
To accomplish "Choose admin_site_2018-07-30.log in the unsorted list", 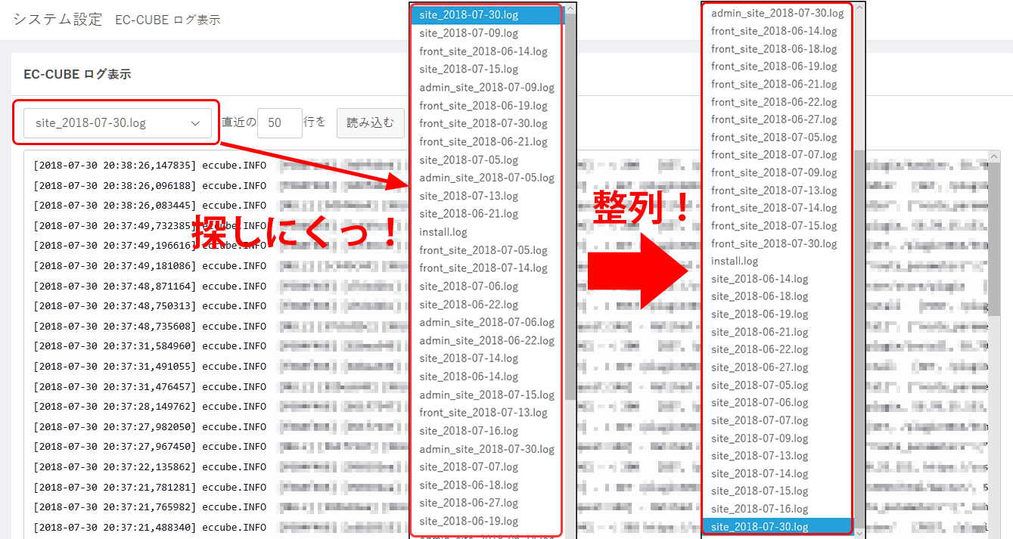I will [x=487, y=449].
